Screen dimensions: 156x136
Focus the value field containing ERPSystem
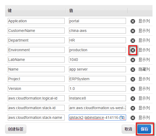(97, 79)
